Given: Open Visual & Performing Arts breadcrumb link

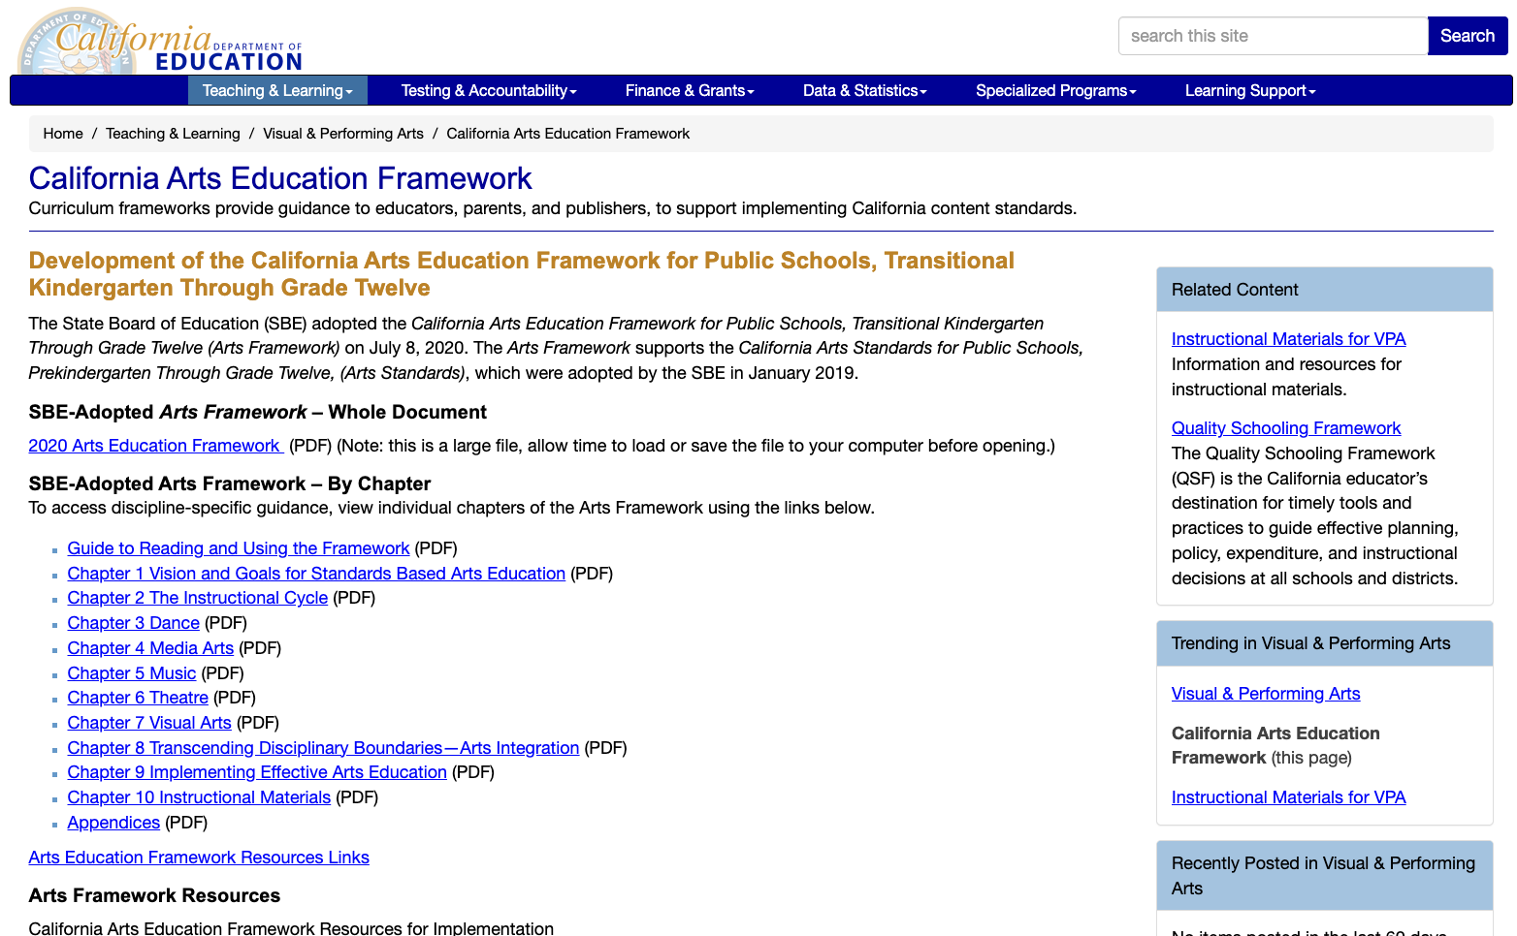Looking at the screenshot, I should 343,134.
